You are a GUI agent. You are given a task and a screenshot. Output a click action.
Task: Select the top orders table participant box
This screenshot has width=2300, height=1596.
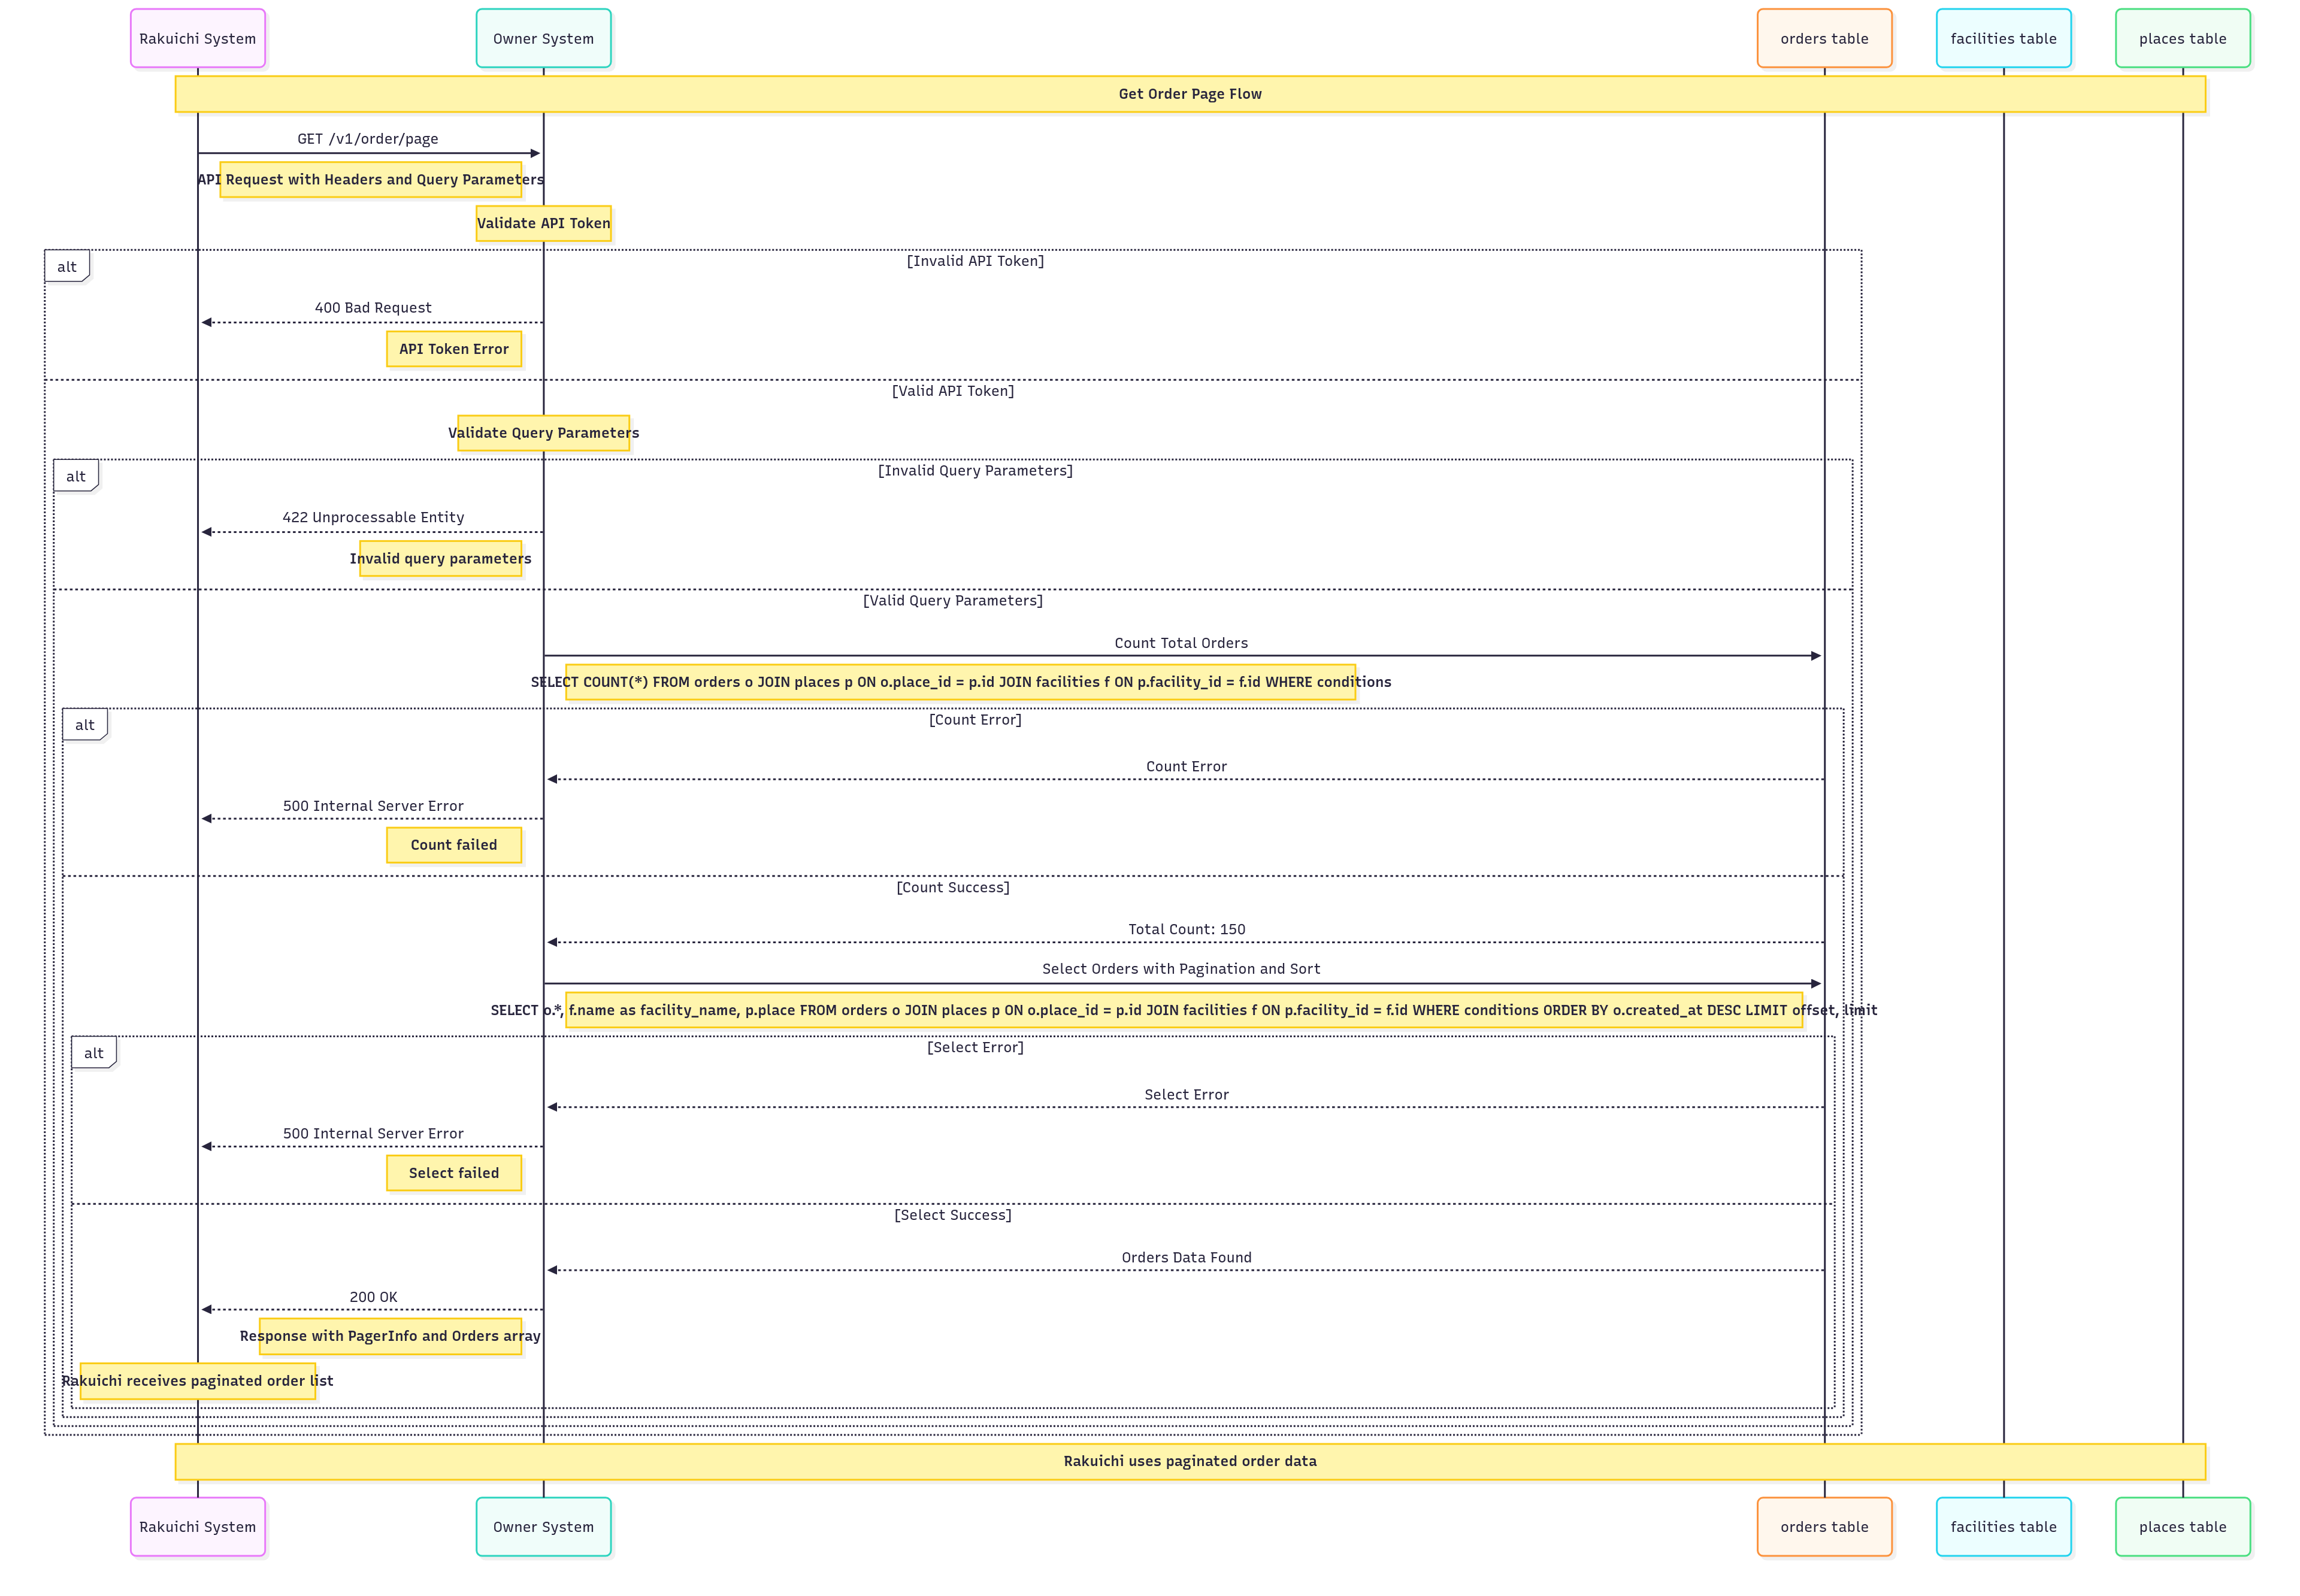pos(1823,39)
